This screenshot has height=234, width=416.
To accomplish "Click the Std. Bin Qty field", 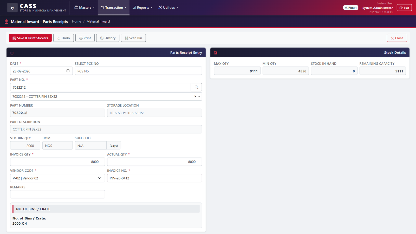I will pyautogui.click(x=25, y=145).
